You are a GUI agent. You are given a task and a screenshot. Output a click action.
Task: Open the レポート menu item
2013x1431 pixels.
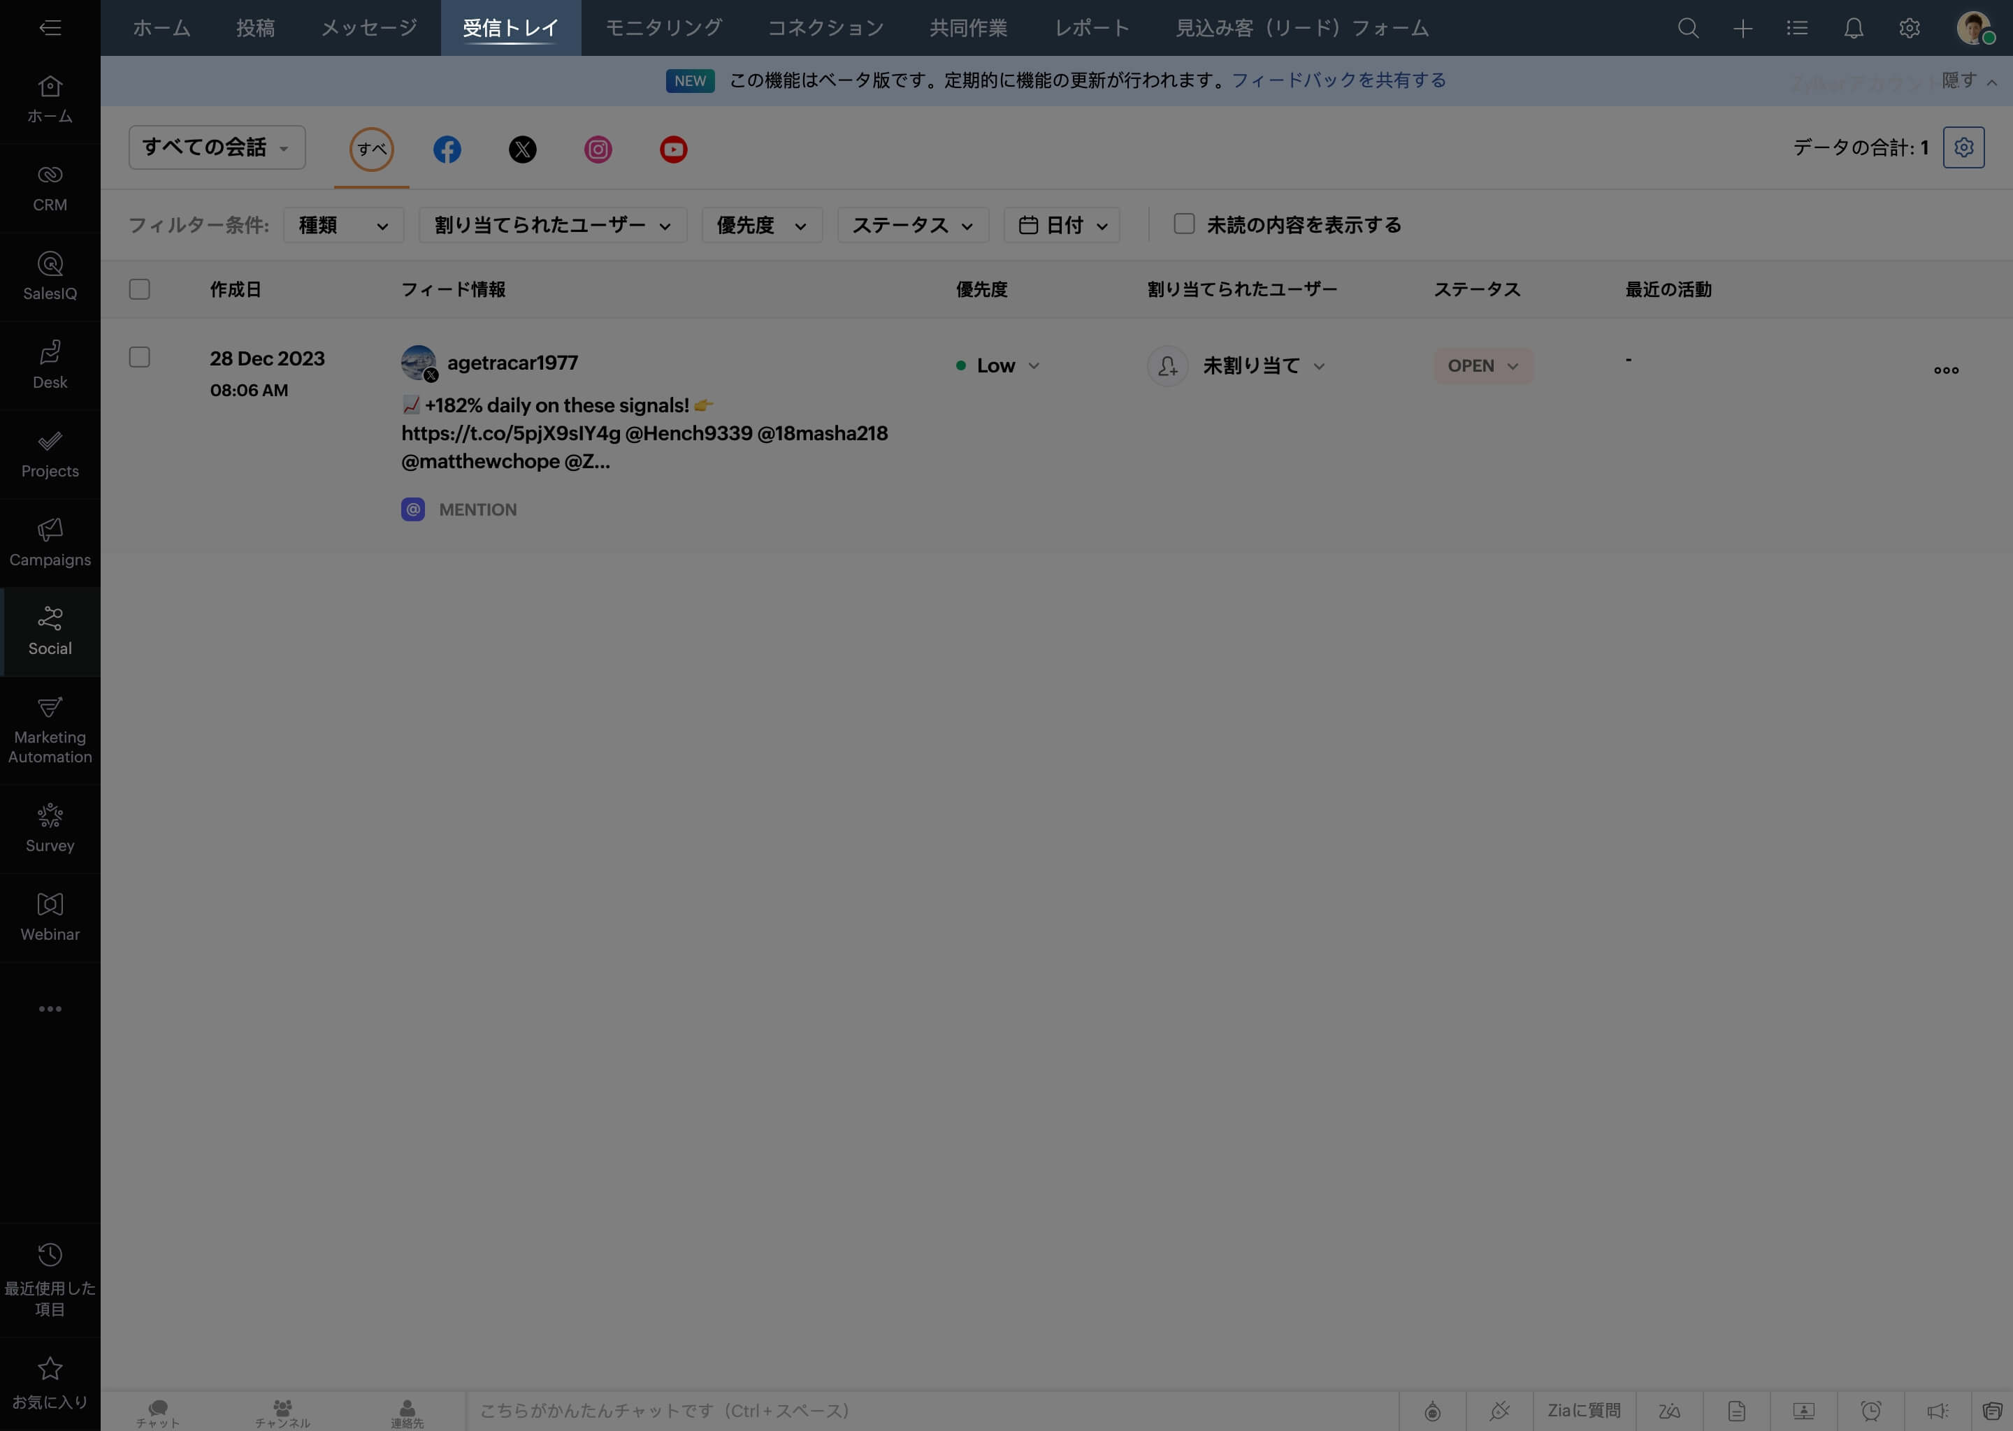tap(1091, 27)
